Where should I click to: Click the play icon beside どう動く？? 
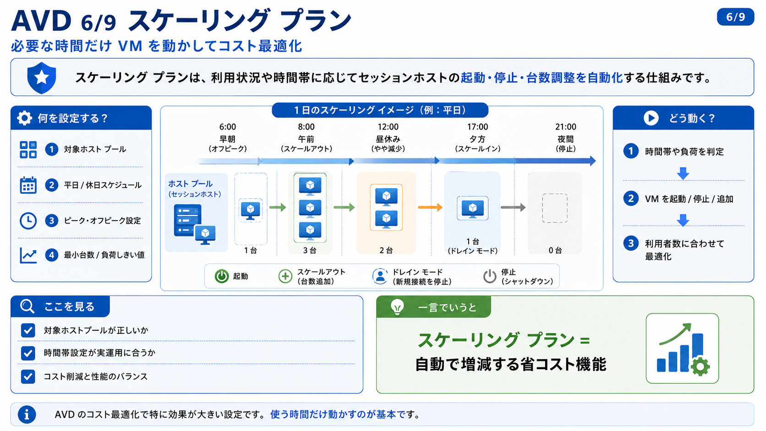pyautogui.click(x=651, y=118)
